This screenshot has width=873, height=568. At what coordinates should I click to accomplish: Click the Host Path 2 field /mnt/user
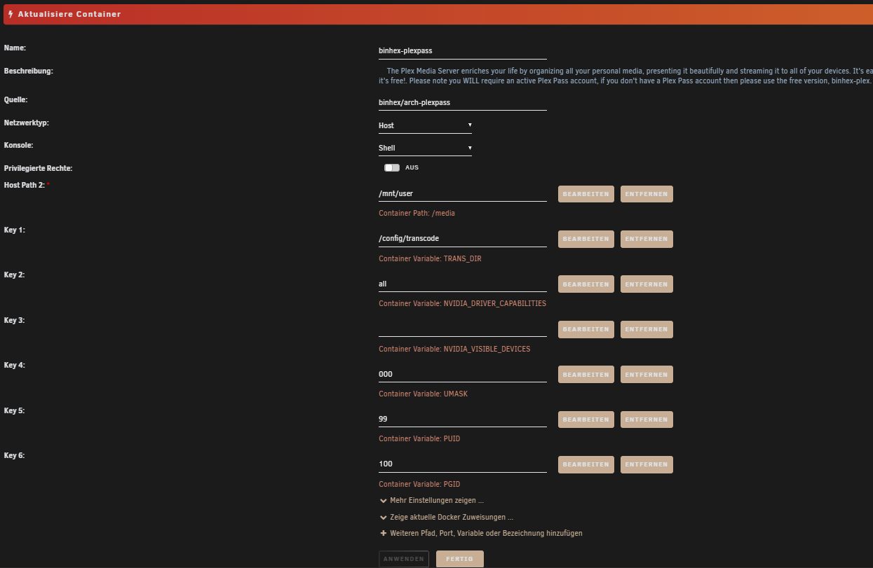click(x=463, y=193)
